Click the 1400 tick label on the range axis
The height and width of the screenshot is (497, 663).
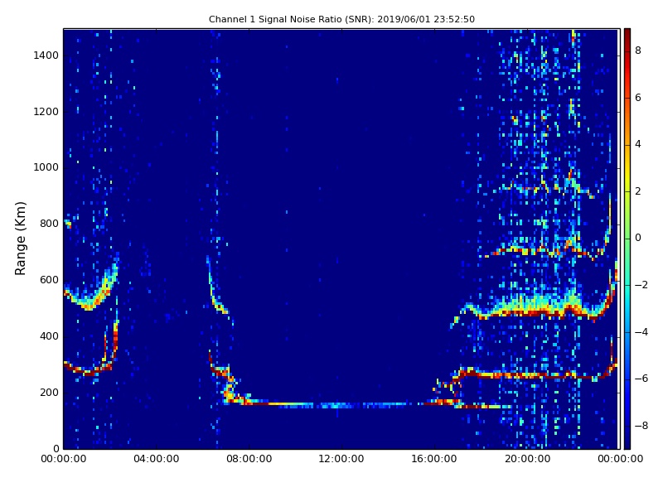pos(46,55)
